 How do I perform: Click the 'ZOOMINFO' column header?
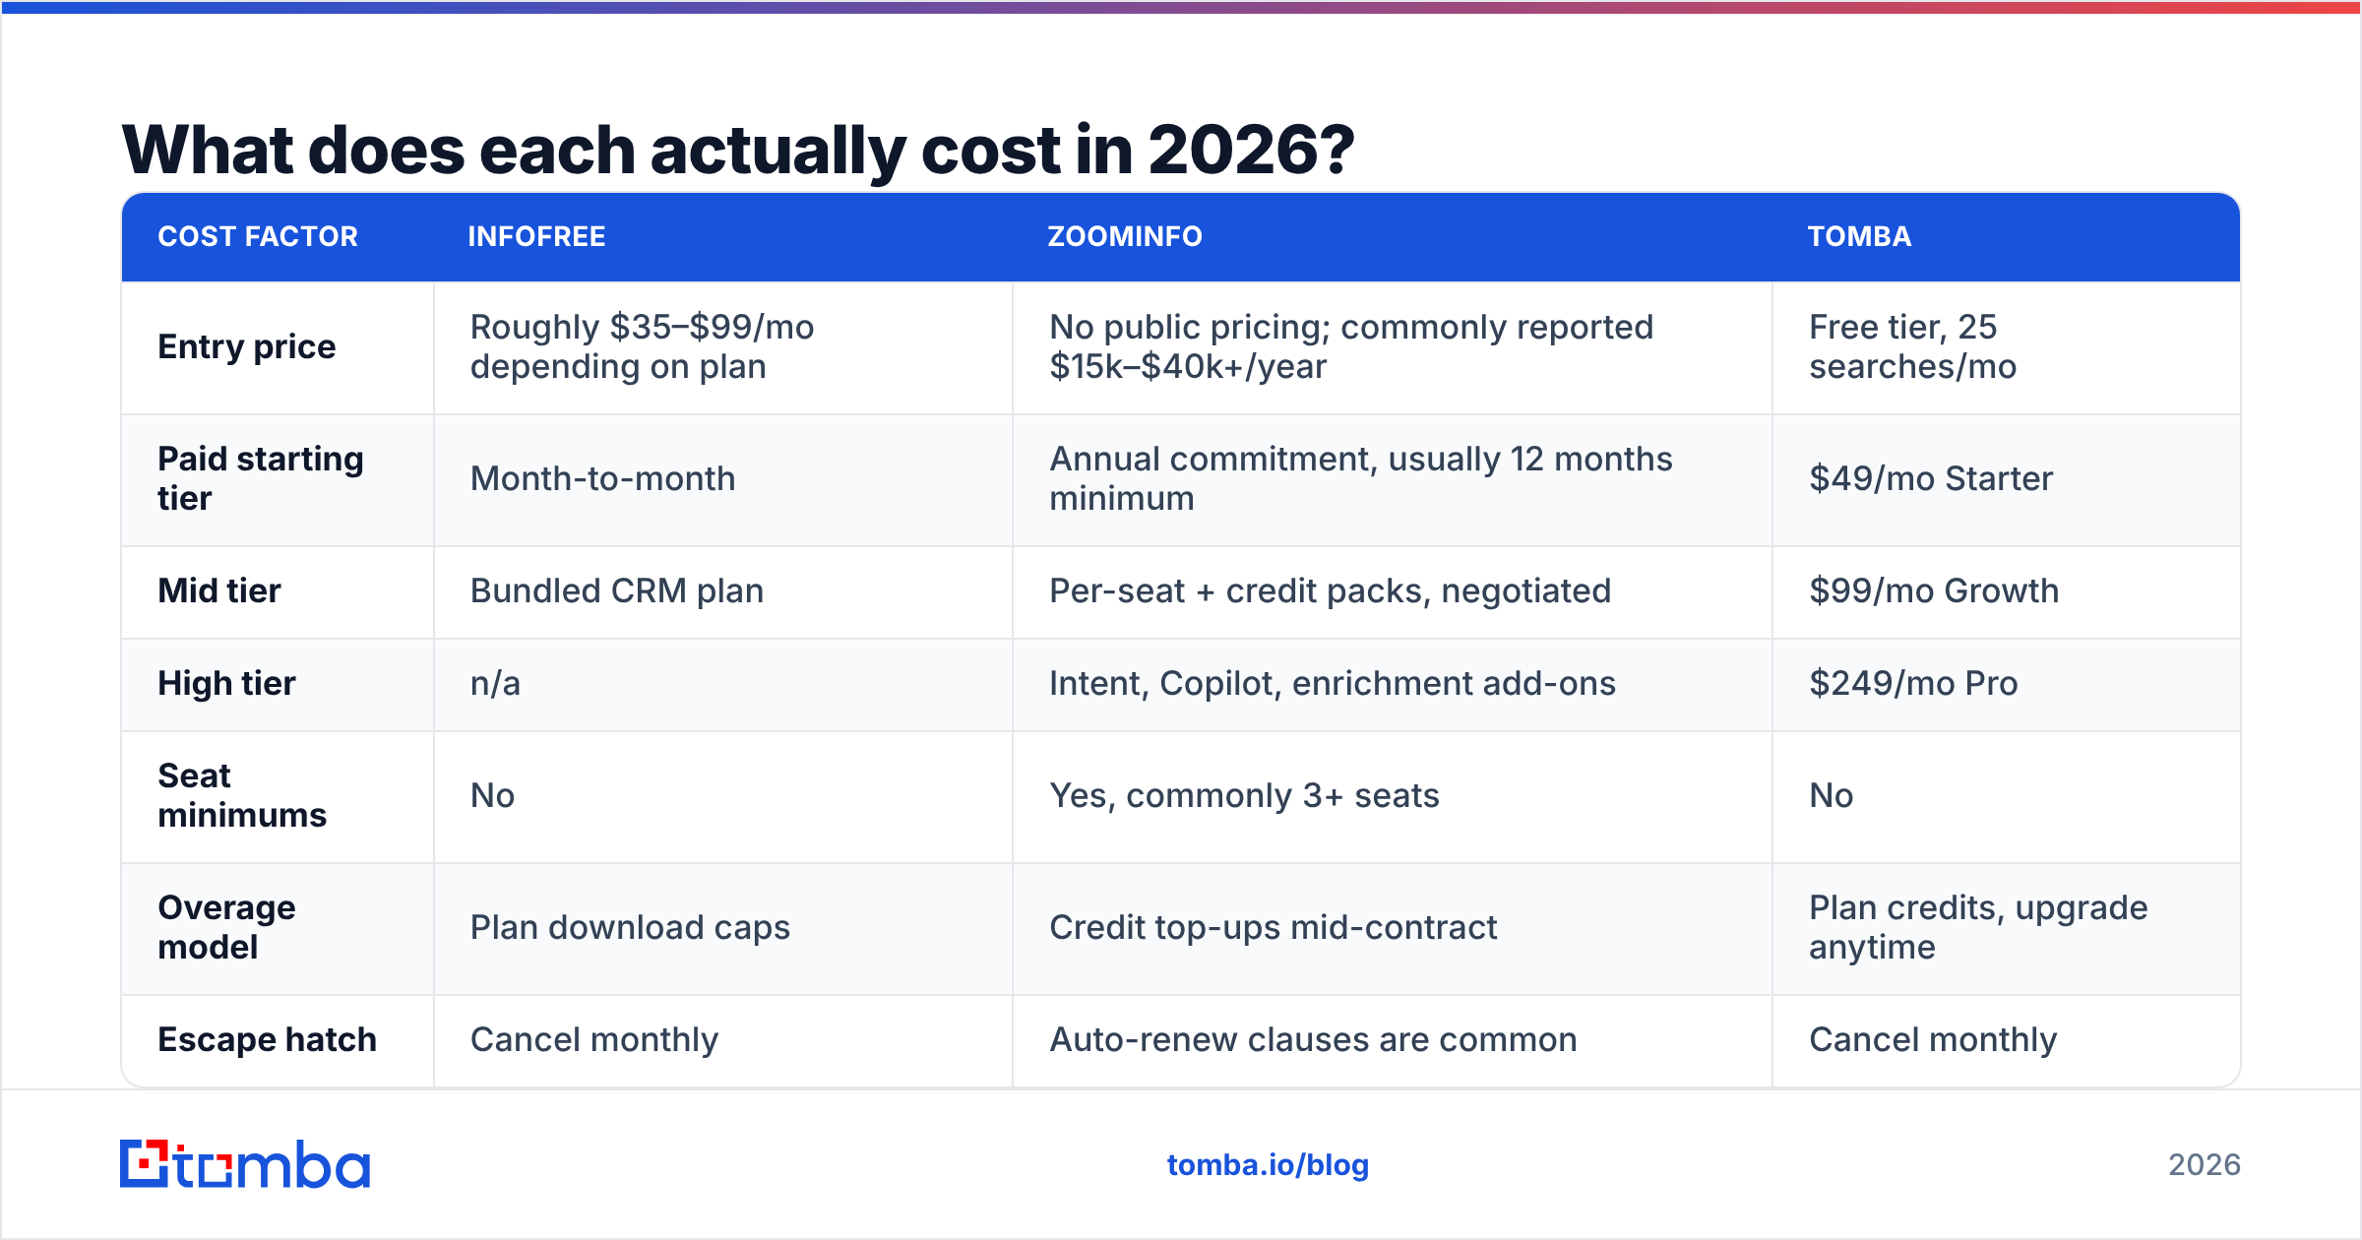[1125, 236]
